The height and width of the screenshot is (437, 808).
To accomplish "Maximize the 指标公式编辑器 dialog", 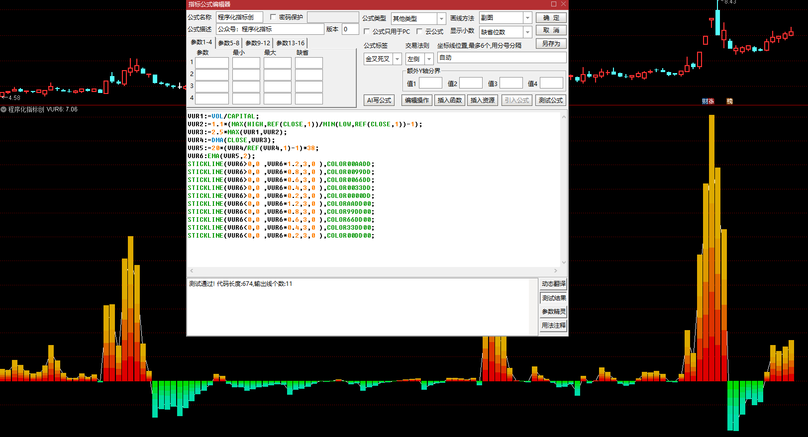I will [x=553, y=4].
